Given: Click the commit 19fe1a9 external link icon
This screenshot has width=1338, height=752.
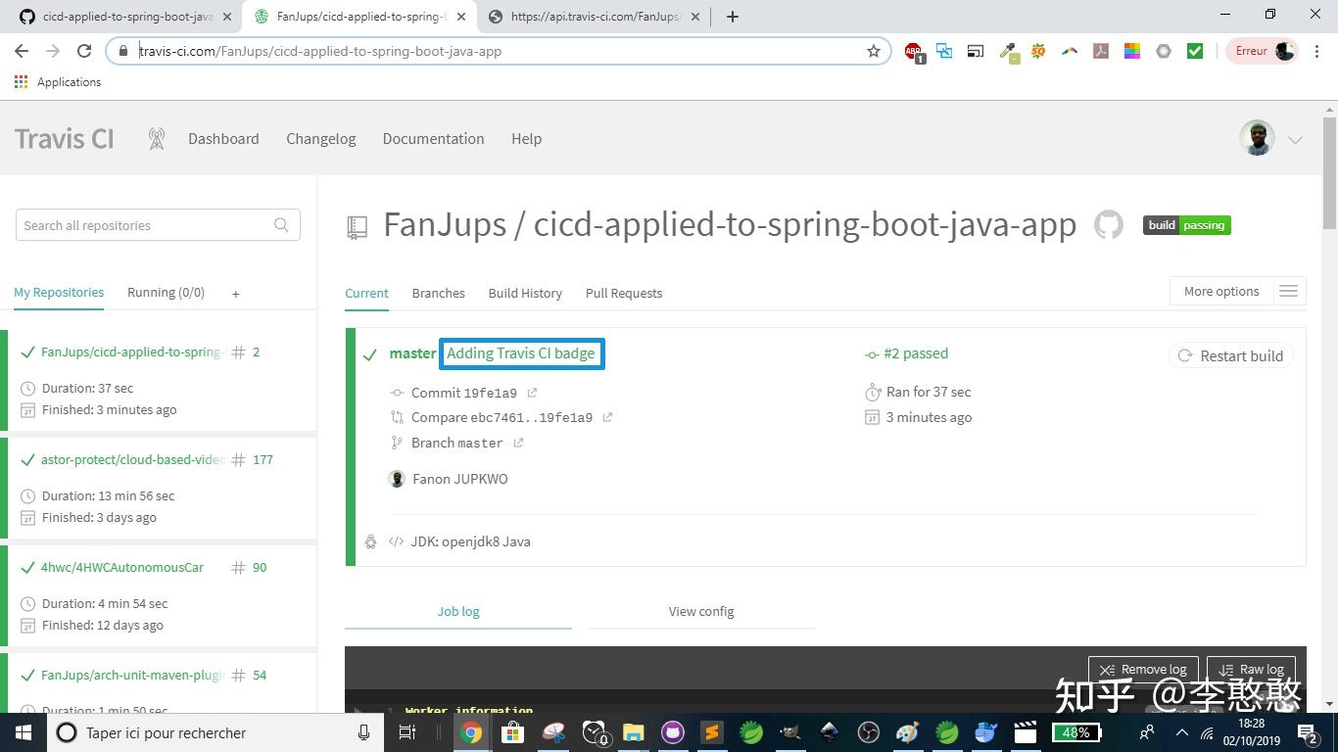Looking at the screenshot, I should pyautogui.click(x=532, y=392).
